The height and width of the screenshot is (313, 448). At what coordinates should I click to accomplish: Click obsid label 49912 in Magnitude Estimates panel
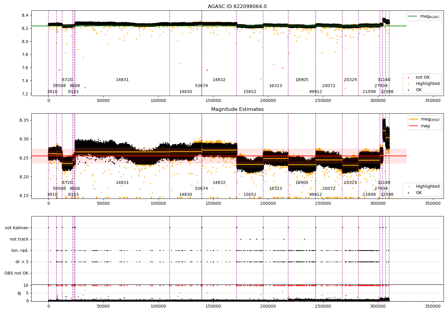316,195
